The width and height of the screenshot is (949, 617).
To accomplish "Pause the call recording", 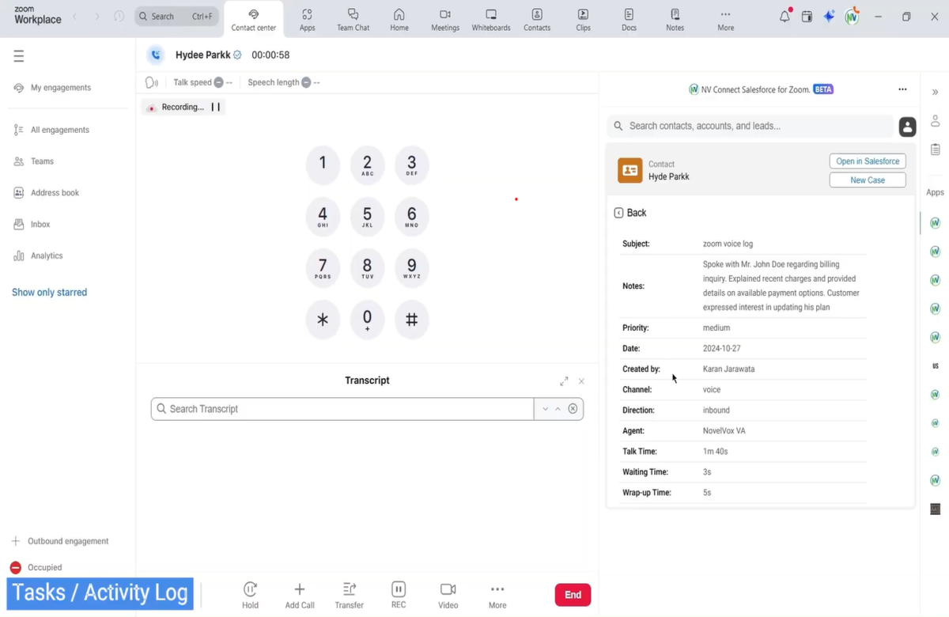I will click(x=215, y=107).
